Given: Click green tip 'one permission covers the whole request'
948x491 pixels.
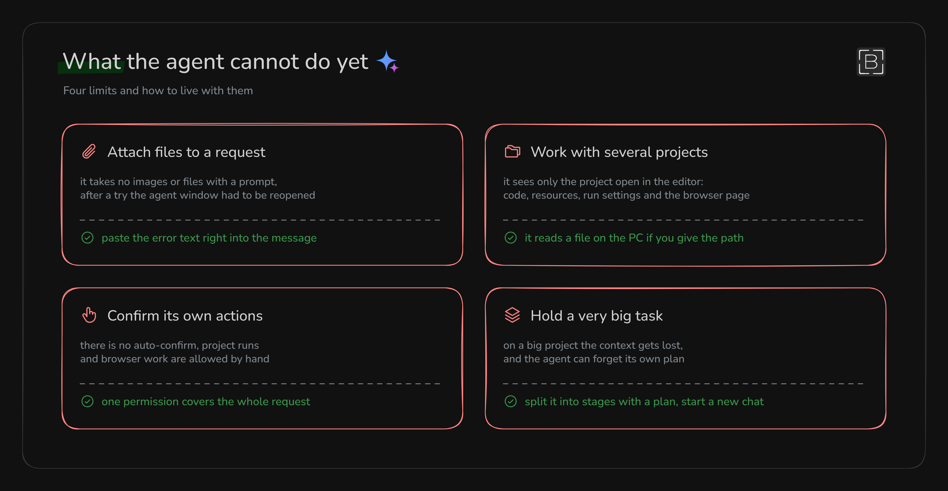Looking at the screenshot, I should [206, 401].
